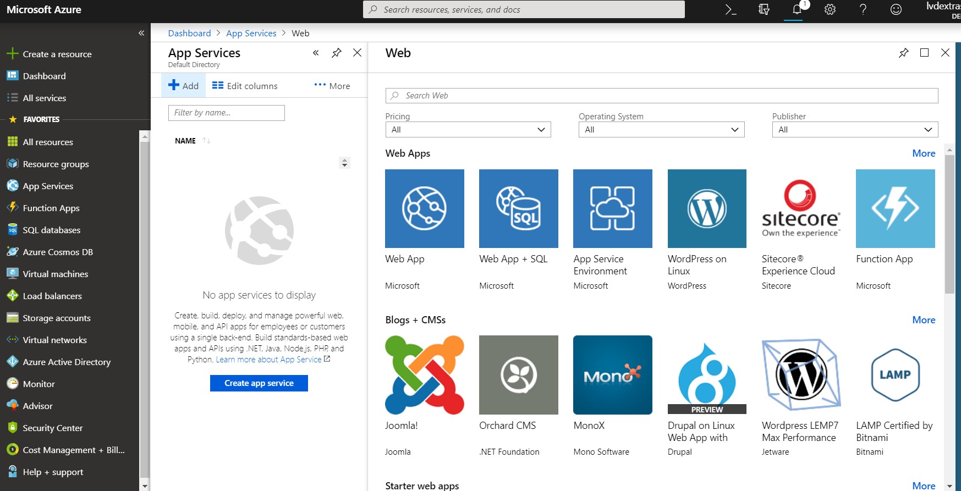The height and width of the screenshot is (491, 961).
Task: Choose the Function App marketplace tile
Action: (x=895, y=209)
